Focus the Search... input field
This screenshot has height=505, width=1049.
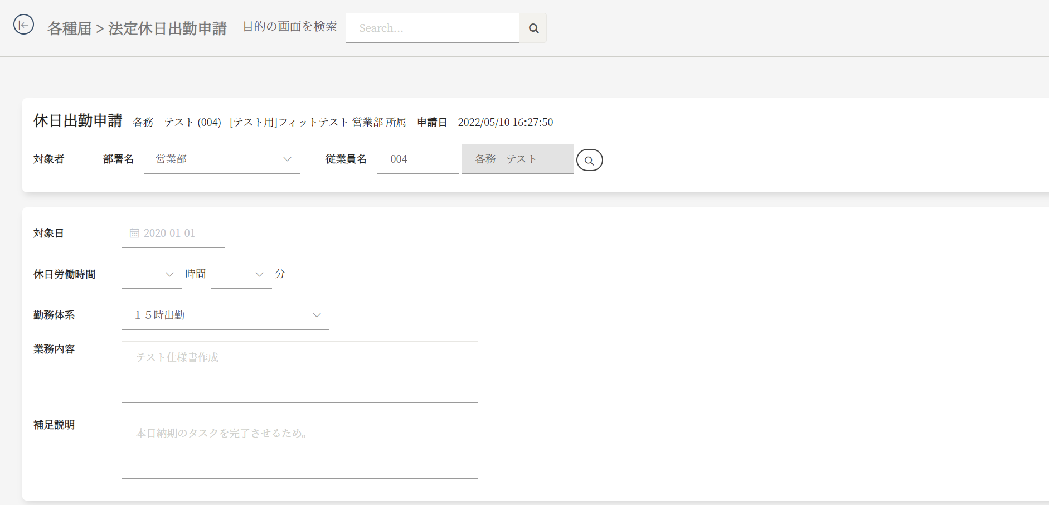433,28
